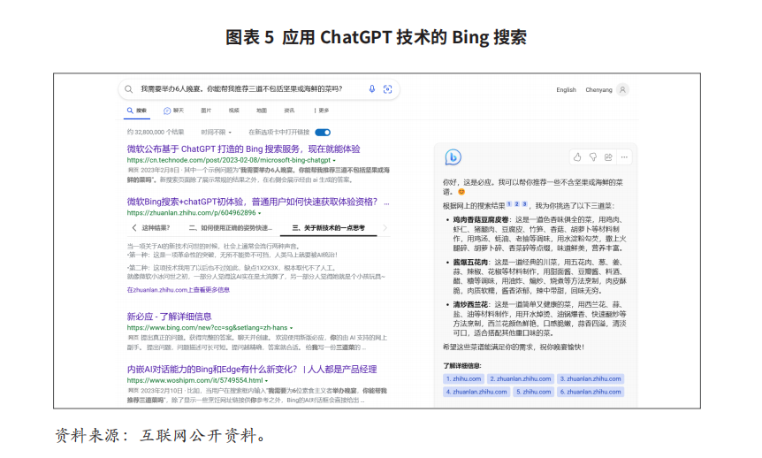The height and width of the screenshot is (458, 762).
Task: Open source chip 3. zhuanlan.zhihu.com
Action: (591, 378)
